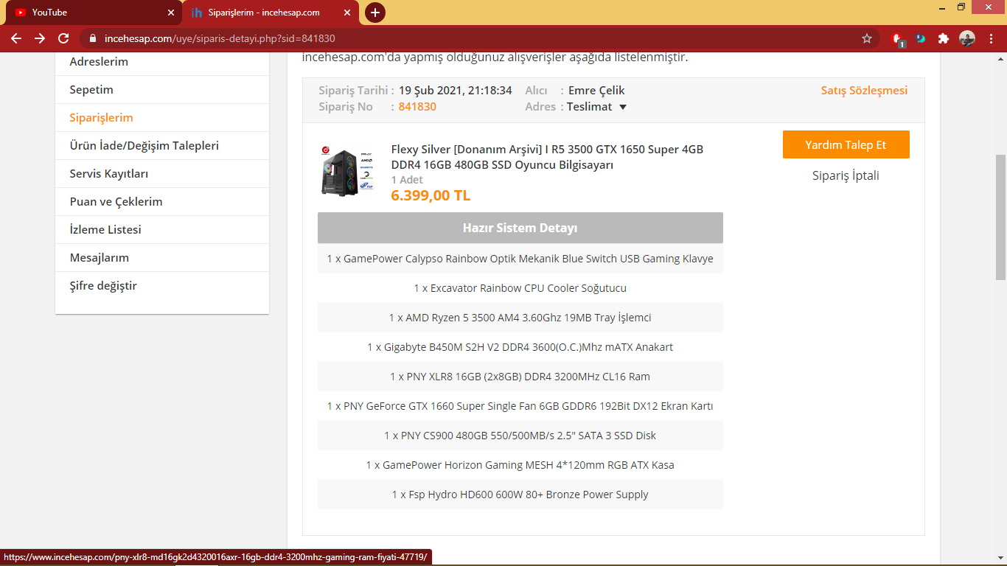Open the Extensions puzzle icon
Screen dimensions: 1007x566
(x=943, y=38)
